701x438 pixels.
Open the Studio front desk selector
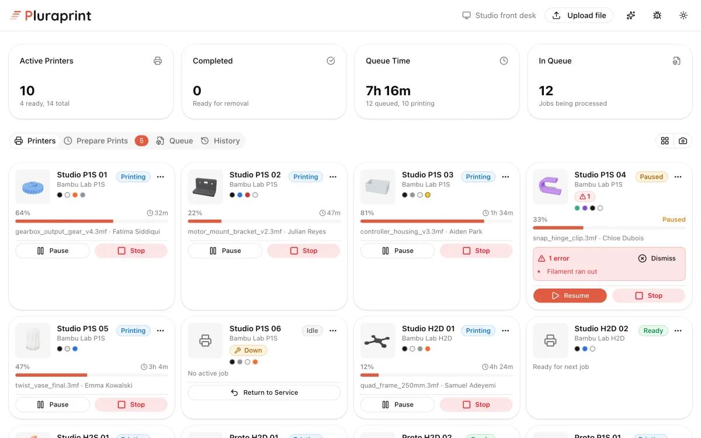point(499,16)
